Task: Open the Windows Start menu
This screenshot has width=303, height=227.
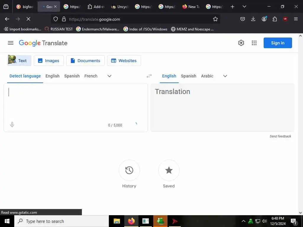Action: pyautogui.click(x=7, y=221)
